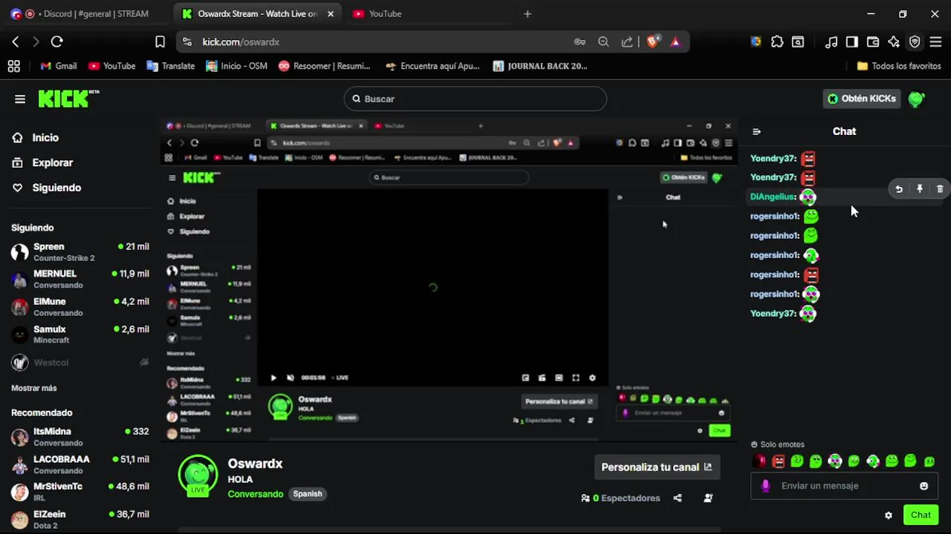Click the Spanish language tag
This screenshot has width=951, height=534.
point(308,494)
